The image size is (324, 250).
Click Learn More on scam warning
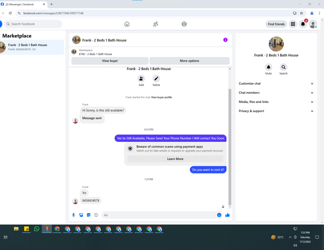[x=175, y=159]
